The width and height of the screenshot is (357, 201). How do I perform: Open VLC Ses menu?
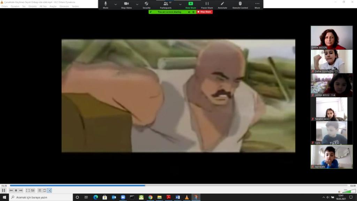(24, 6)
